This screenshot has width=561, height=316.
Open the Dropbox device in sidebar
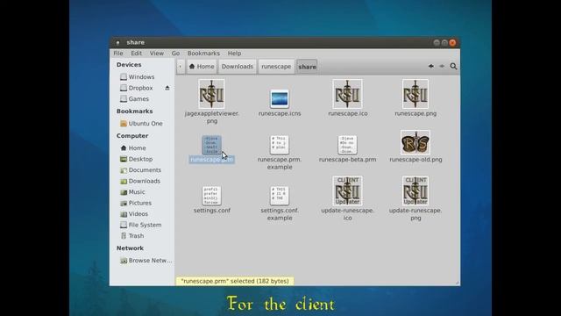coord(137,88)
